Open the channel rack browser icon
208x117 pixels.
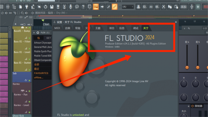[x=14, y=7]
